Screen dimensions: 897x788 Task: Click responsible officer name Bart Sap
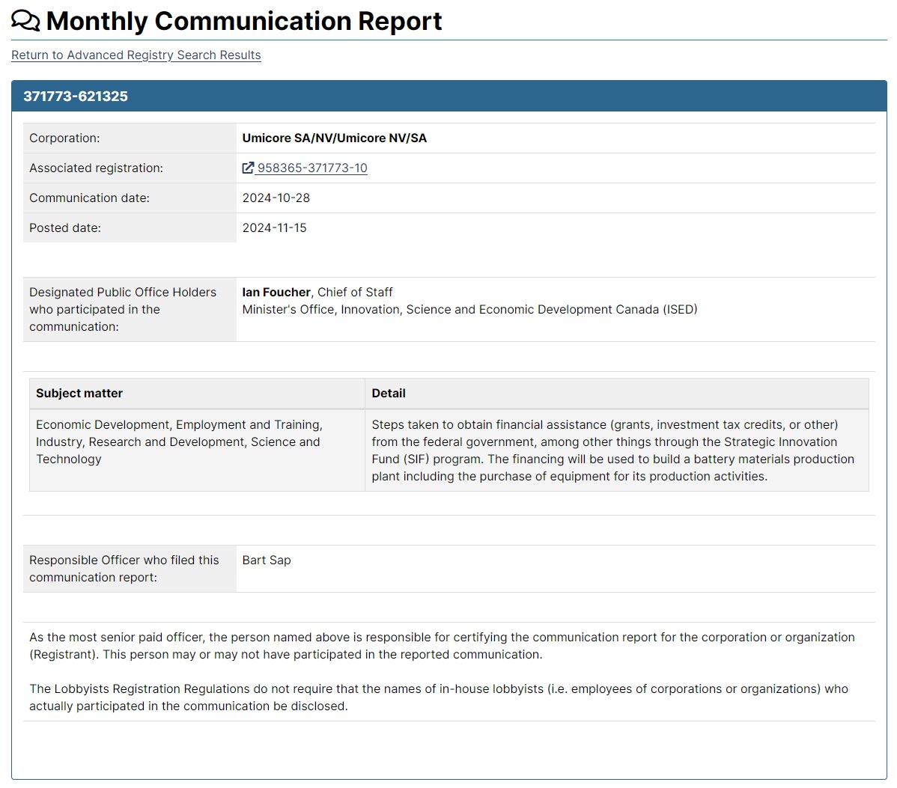267,561
